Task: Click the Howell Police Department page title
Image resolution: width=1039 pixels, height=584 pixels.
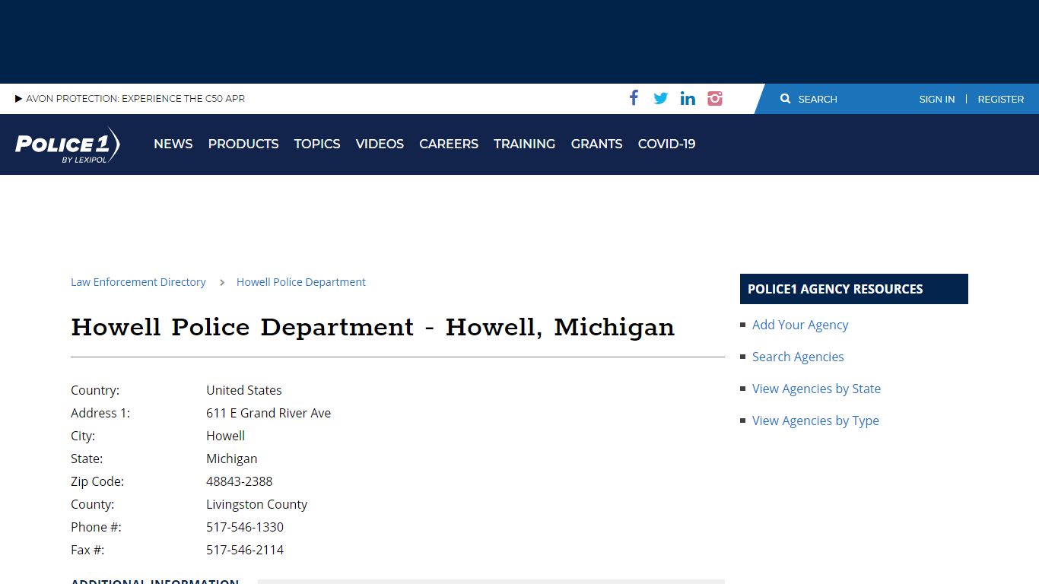Action: [373, 328]
